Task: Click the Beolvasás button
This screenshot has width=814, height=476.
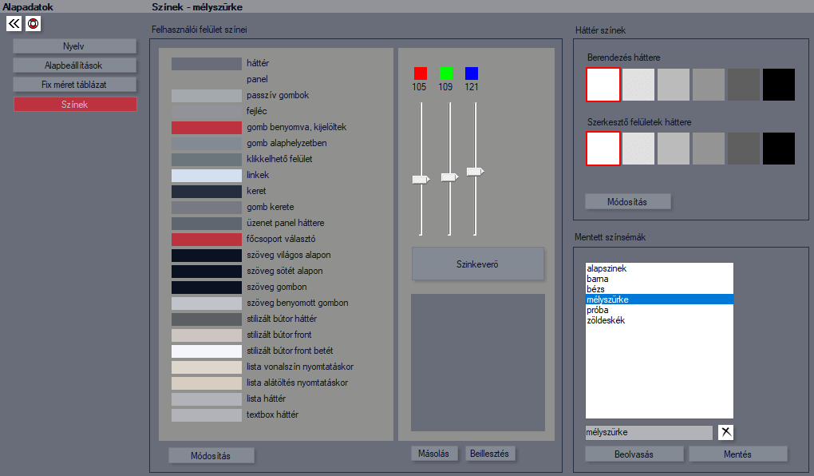Action: pyautogui.click(x=634, y=454)
